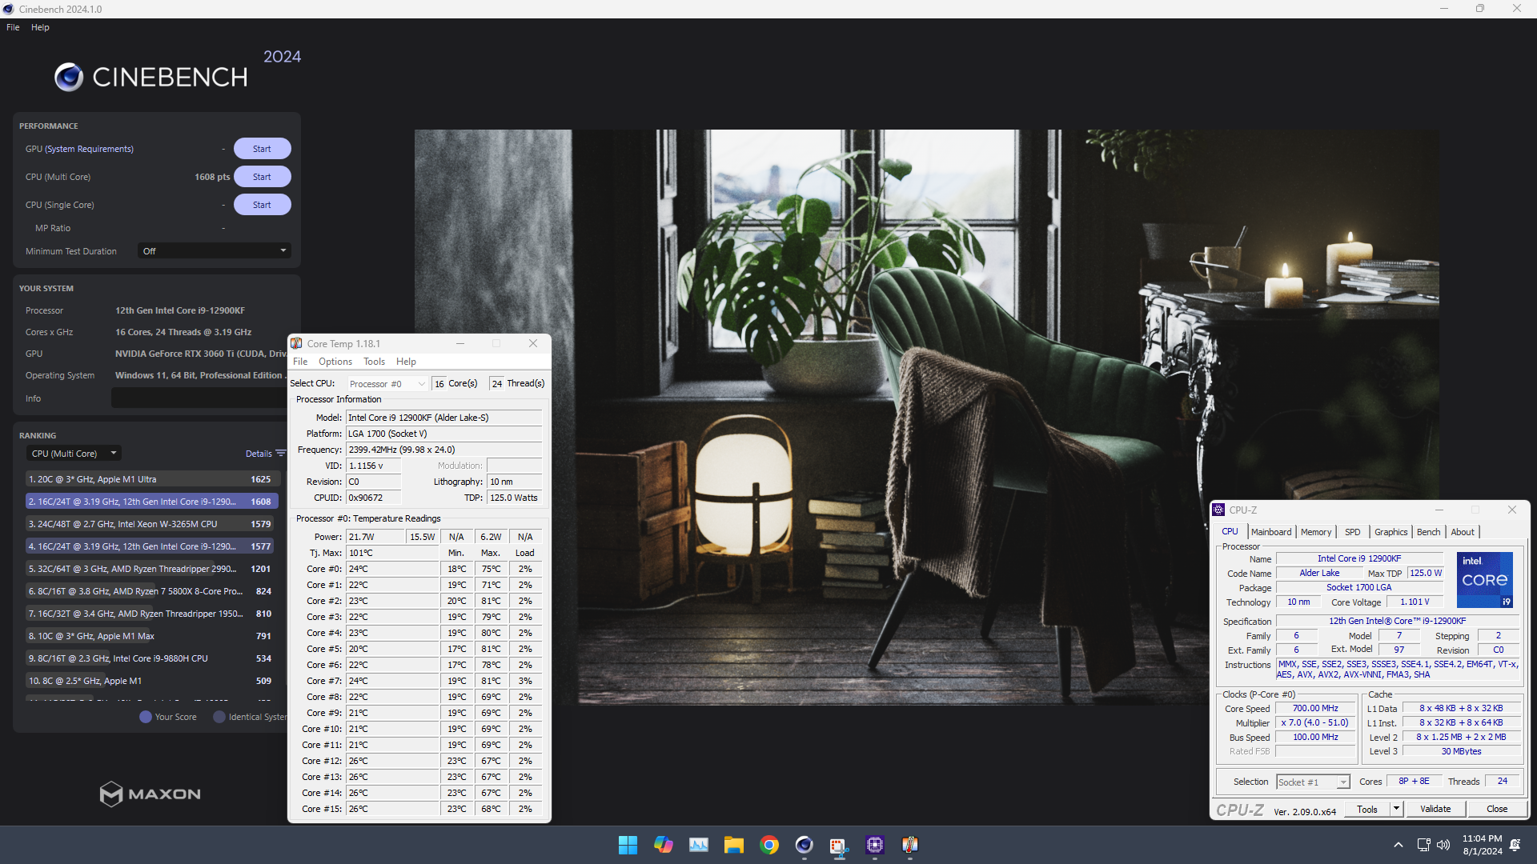
Task: Open Core Temp File menu
Action: coord(300,362)
